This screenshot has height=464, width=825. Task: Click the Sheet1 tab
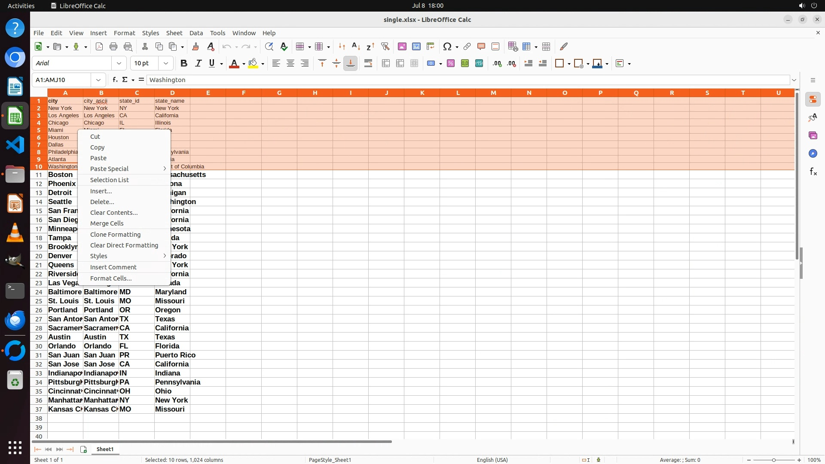[x=105, y=449]
